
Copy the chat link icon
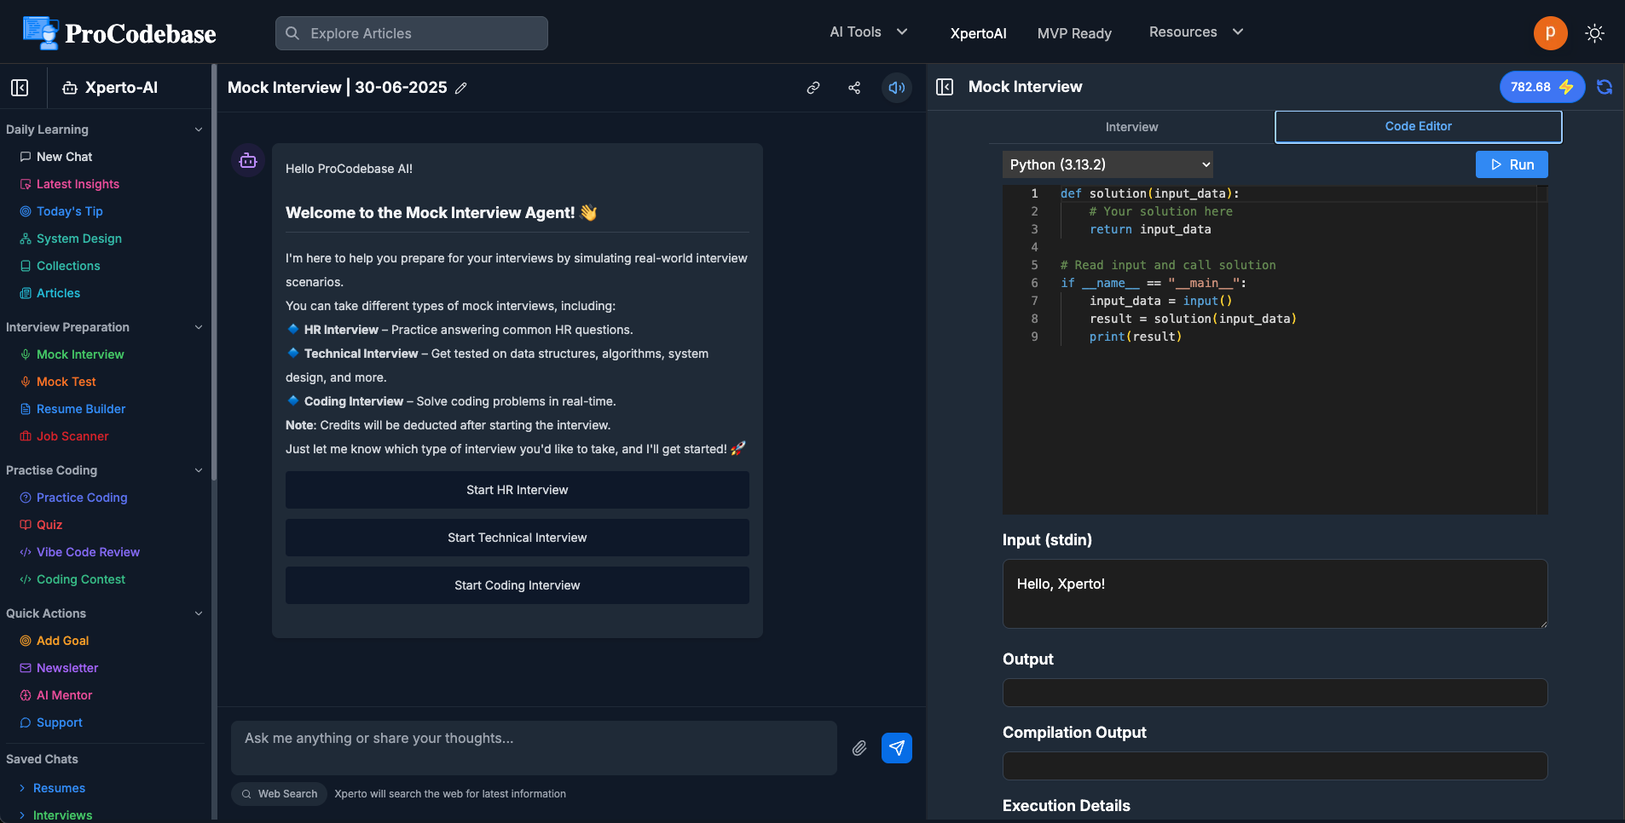[813, 88]
